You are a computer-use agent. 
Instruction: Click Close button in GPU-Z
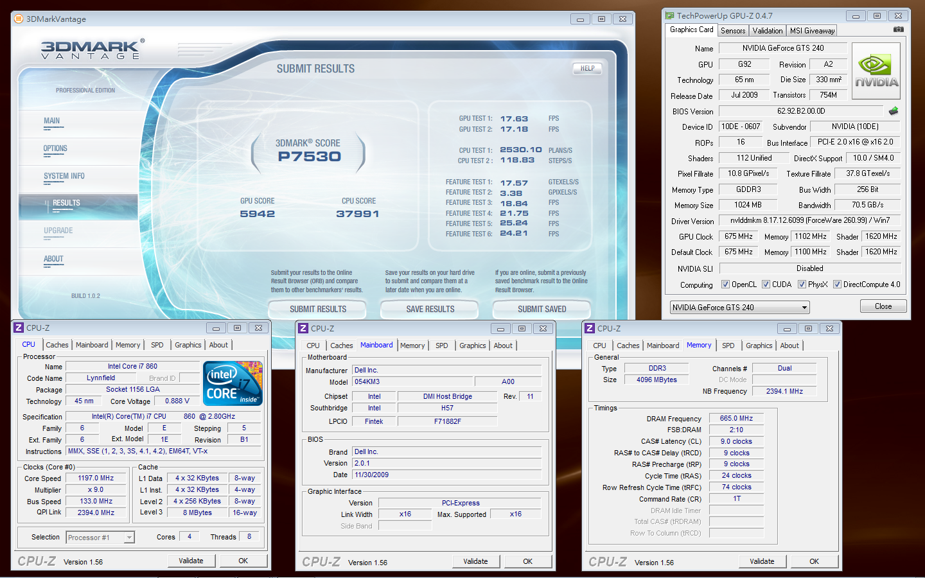(x=883, y=306)
